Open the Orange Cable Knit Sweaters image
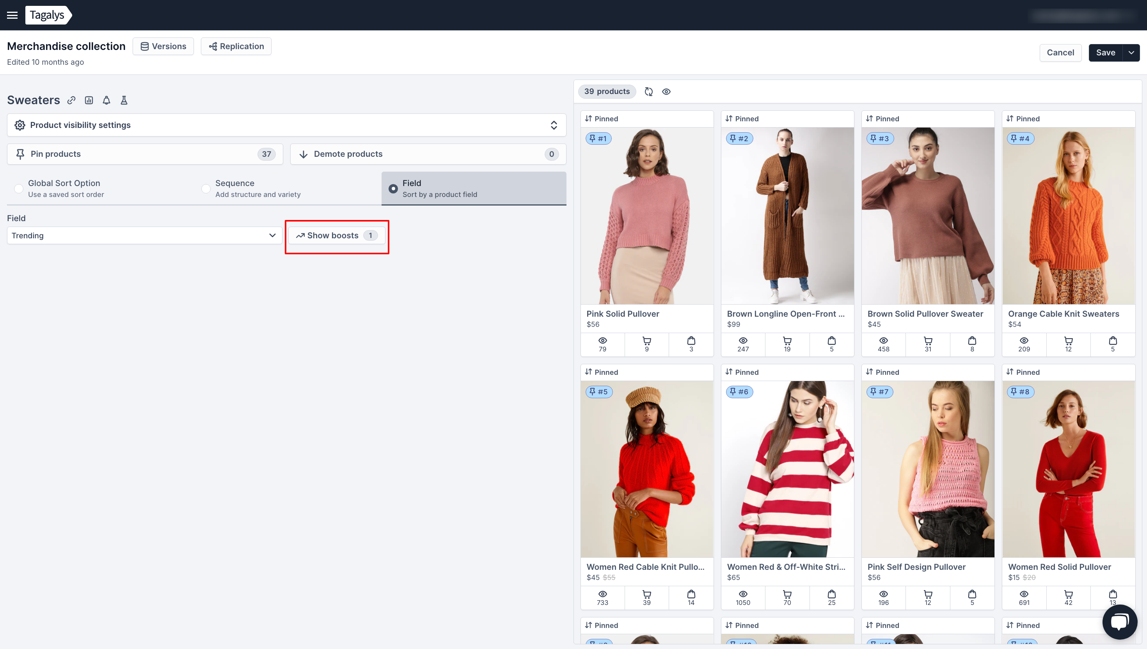This screenshot has height=649, width=1147. [1069, 216]
